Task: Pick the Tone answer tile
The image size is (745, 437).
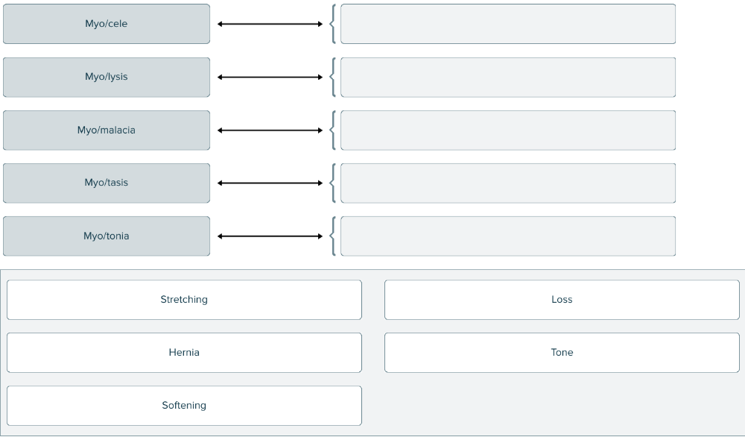Action: [562, 353]
